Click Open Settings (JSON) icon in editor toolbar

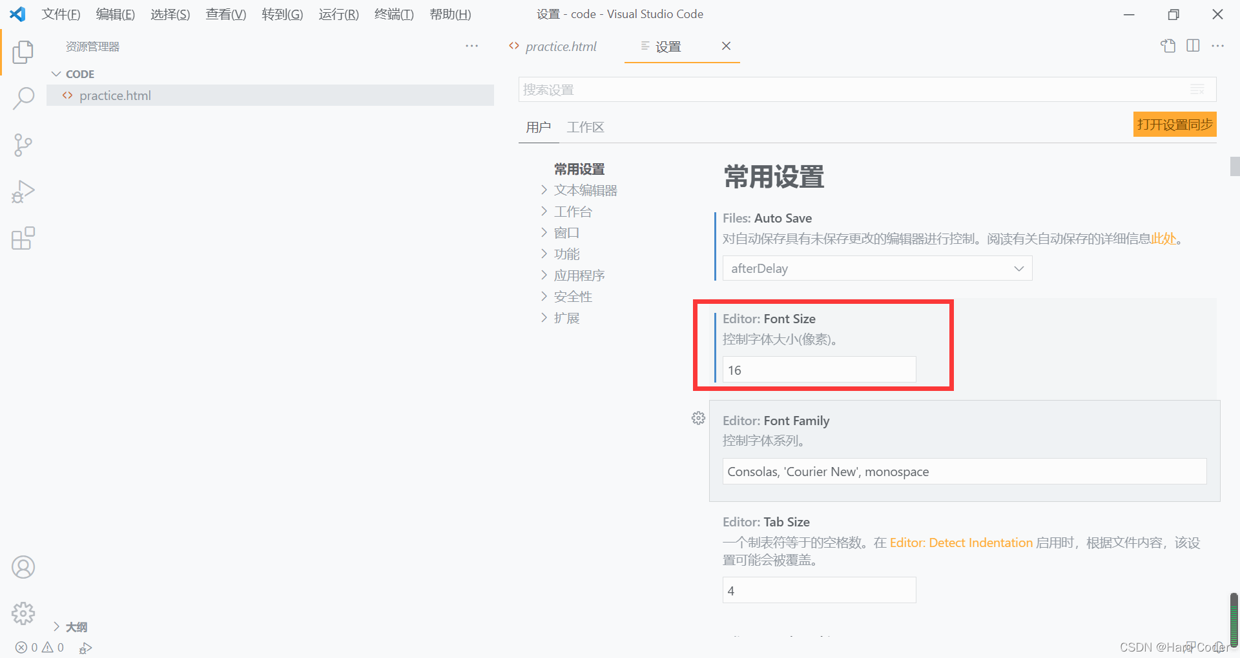[x=1168, y=46]
